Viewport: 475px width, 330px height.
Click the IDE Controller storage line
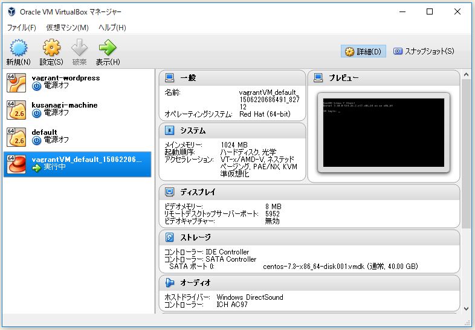(x=207, y=252)
